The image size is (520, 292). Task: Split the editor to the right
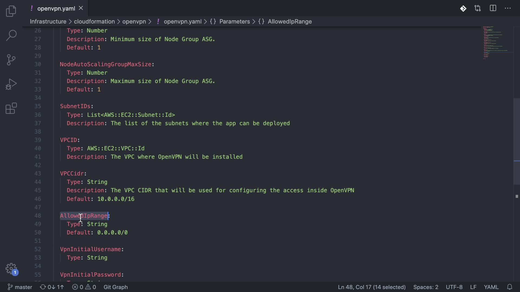click(x=493, y=8)
